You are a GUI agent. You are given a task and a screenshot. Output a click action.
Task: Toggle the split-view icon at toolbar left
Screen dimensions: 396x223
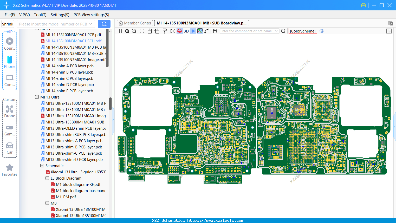tap(119, 31)
